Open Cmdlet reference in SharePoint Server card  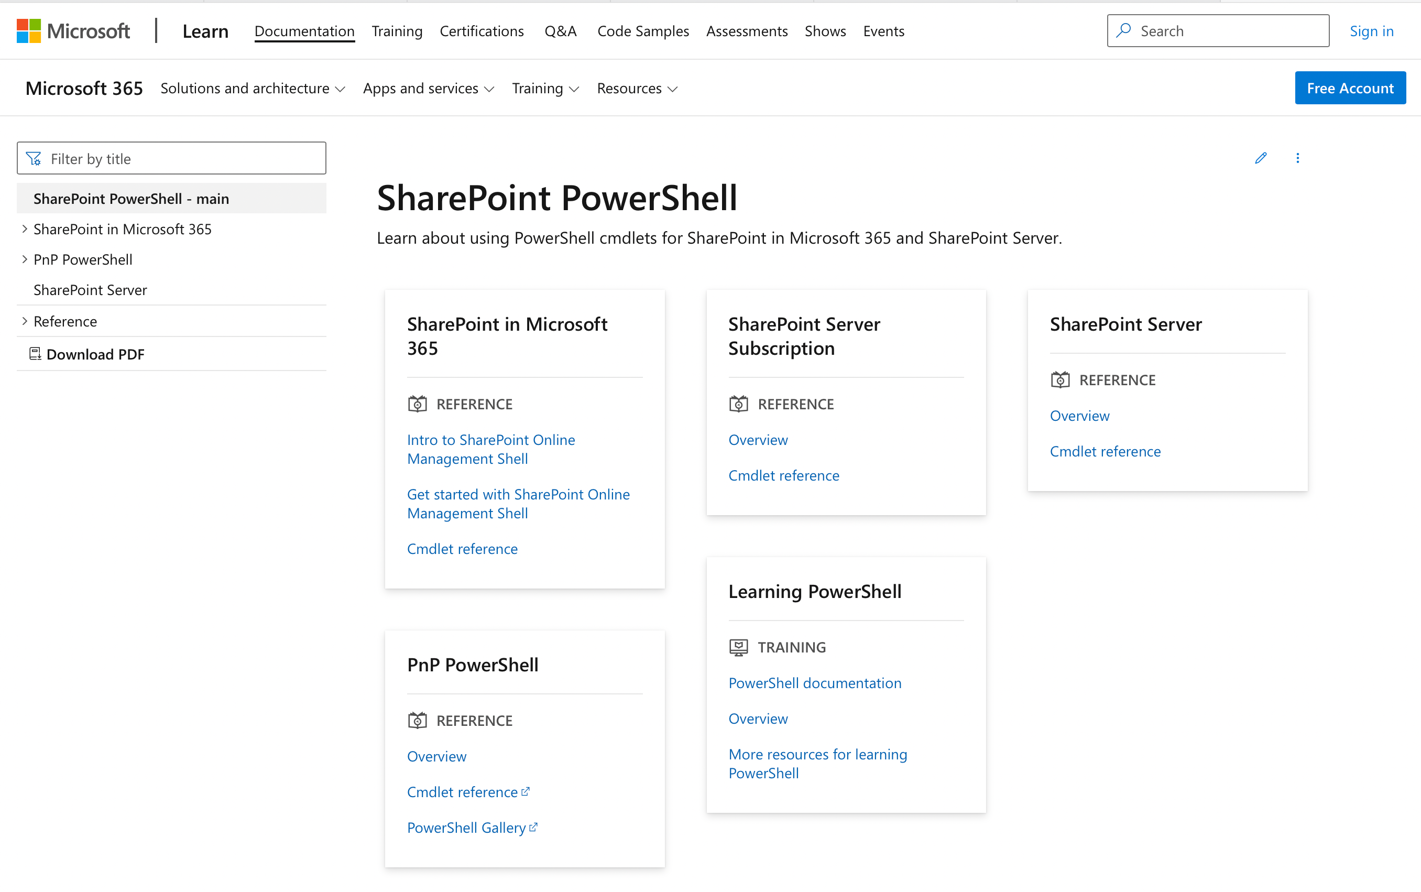tap(1105, 451)
